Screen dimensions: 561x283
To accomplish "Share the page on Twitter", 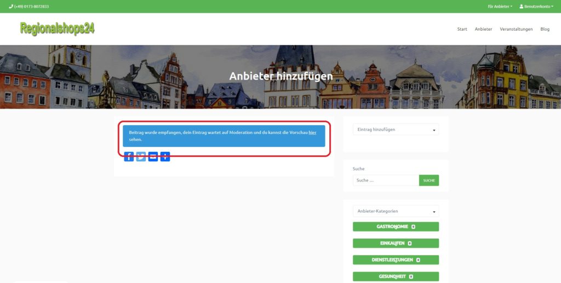I will tap(141, 157).
